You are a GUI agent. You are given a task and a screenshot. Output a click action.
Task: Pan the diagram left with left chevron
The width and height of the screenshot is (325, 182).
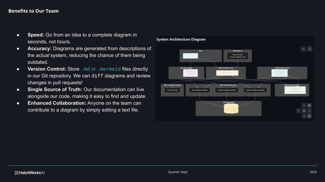299,111
